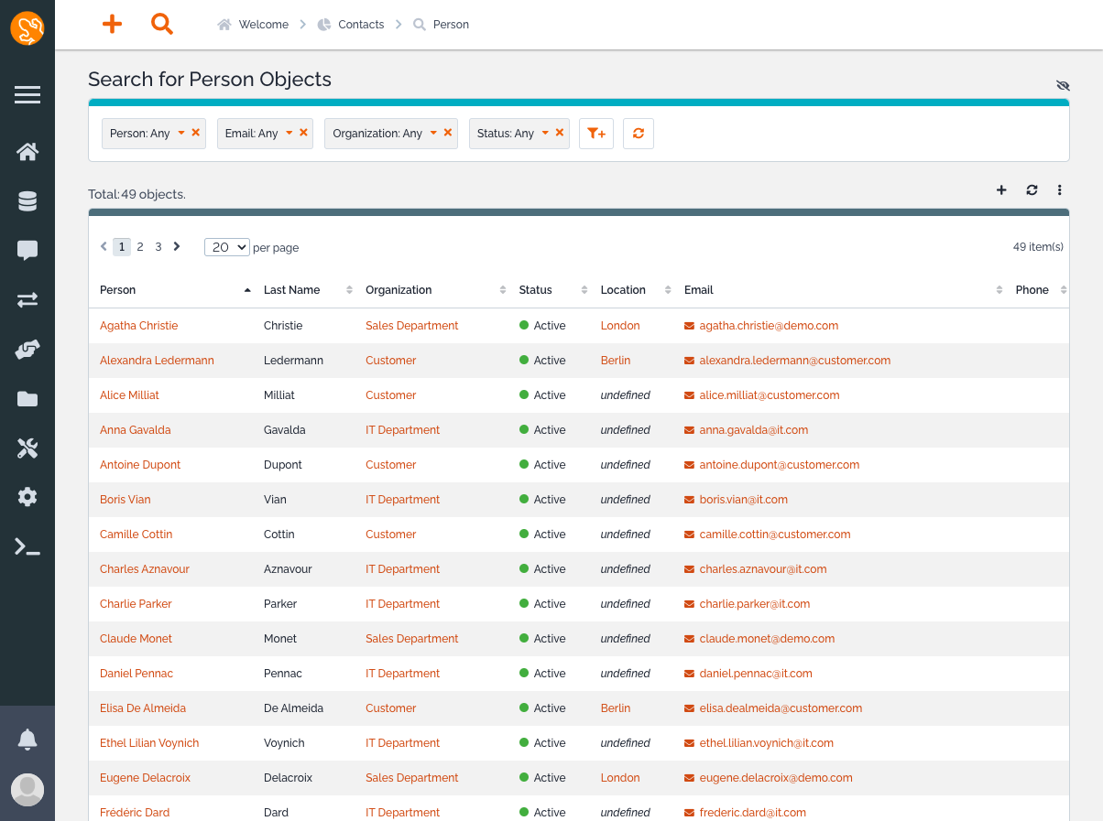
Task: Open the handshake sidebar menu
Action: 27,350
